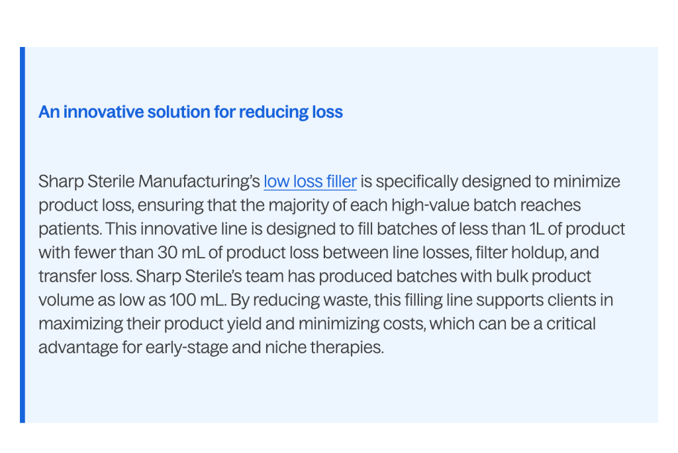Click "Sharp Sterile Manufacturing's" at paragraph start
The image size is (678, 453).
coord(149,181)
